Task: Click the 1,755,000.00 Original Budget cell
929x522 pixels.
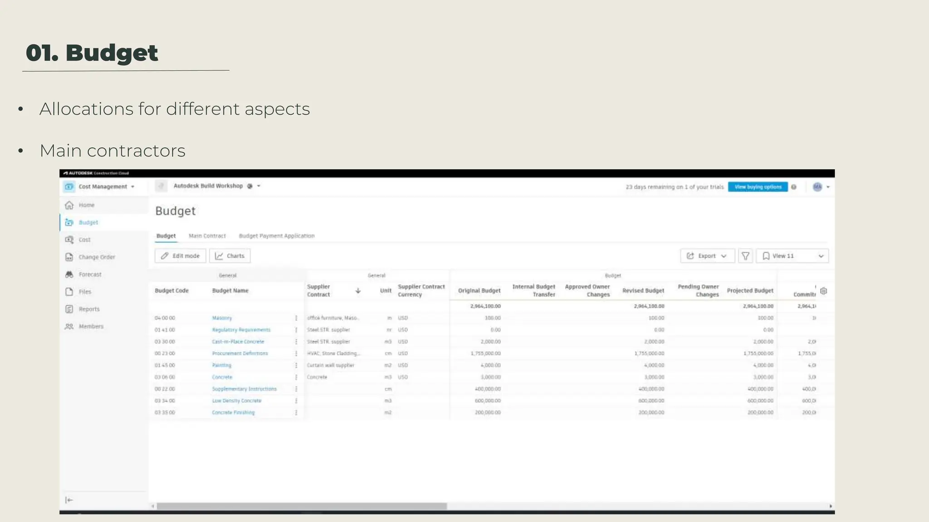Action: 485,353
